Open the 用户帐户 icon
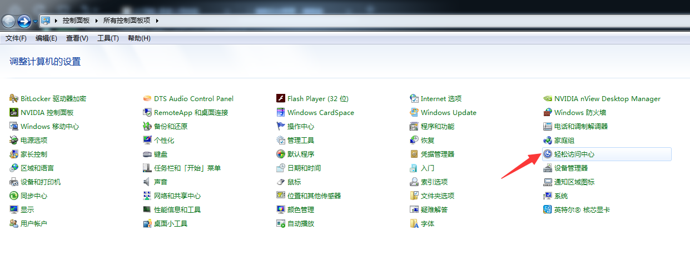This screenshot has height=255, width=690. click(14, 223)
